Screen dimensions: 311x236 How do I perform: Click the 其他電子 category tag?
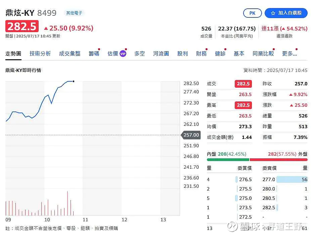pos(74,13)
